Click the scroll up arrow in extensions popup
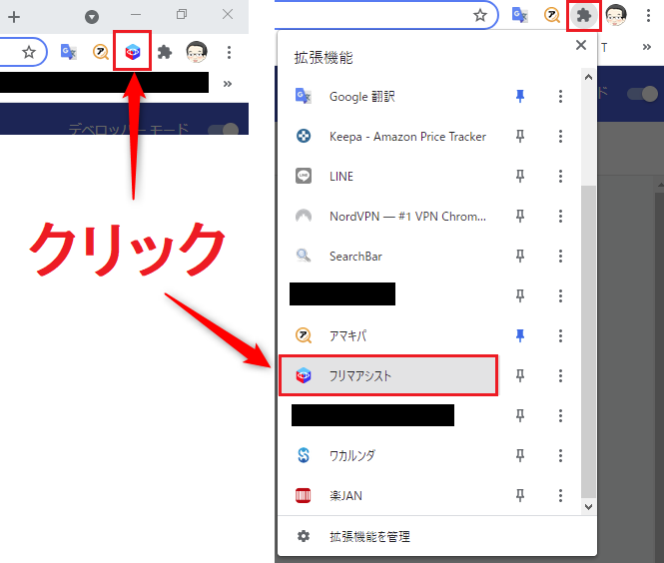Viewport: 664px width, 563px height. pyautogui.click(x=588, y=77)
